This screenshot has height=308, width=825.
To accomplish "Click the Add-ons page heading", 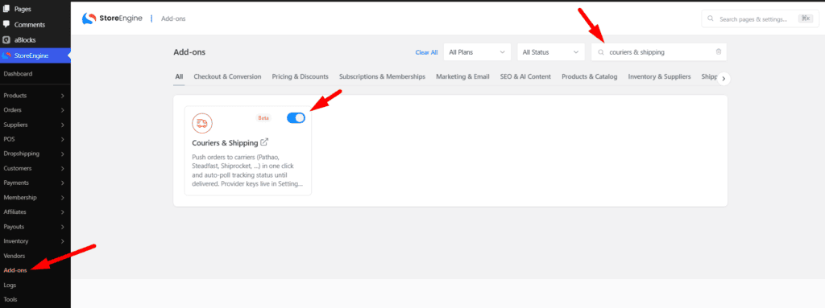I will pyautogui.click(x=189, y=52).
